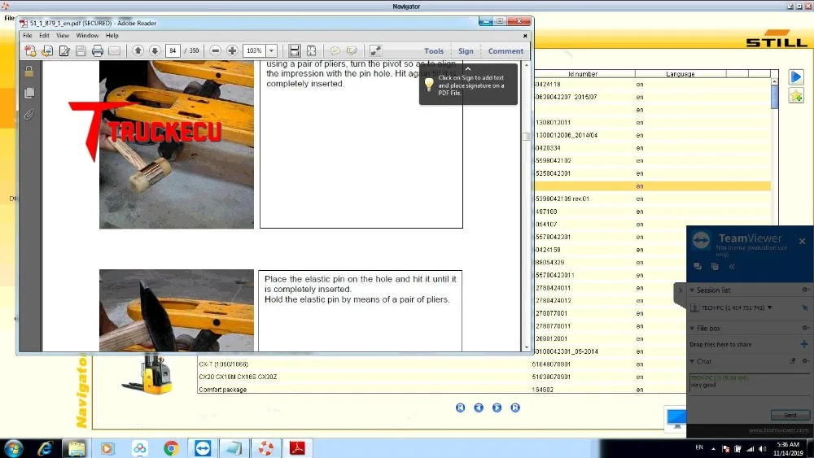Open Windows Start button

pos(14,448)
